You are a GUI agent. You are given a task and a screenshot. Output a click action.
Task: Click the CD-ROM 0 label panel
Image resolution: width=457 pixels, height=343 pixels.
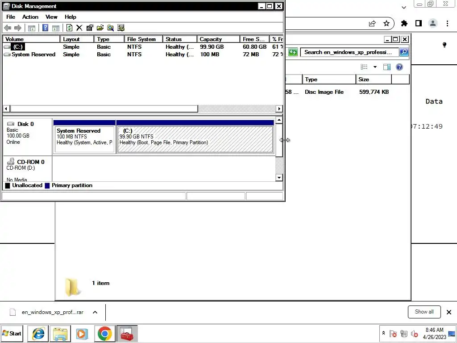pos(28,169)
